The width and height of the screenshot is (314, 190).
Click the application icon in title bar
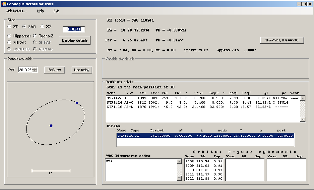coord(4,4)
